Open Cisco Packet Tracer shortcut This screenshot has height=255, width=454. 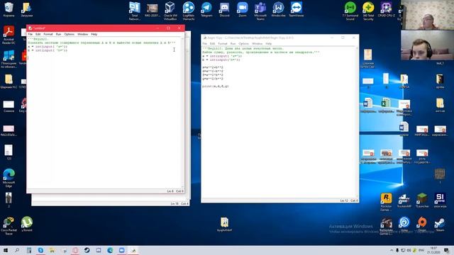click(9, 225)
